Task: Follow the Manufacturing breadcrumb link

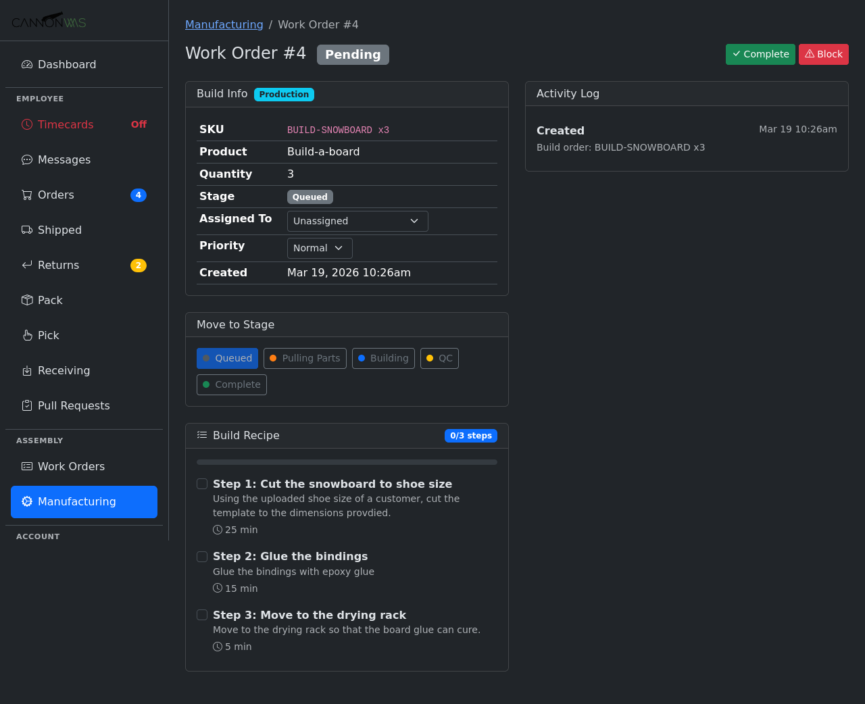Action: [x=224, y=25]
